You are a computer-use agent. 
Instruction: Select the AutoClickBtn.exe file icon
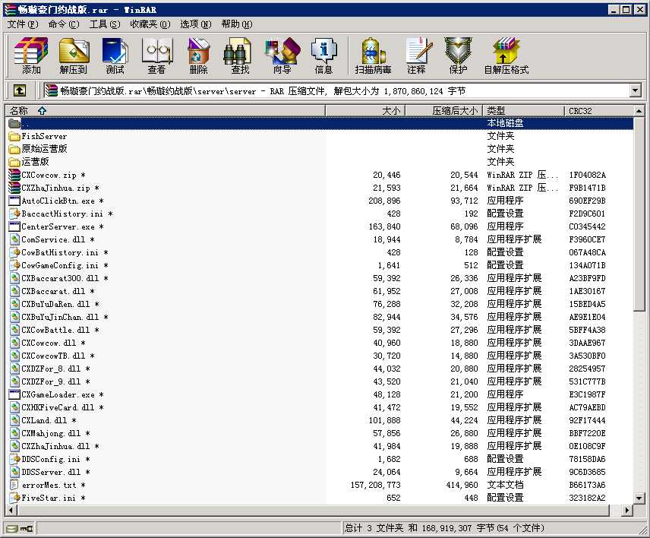tap(14, 201)
